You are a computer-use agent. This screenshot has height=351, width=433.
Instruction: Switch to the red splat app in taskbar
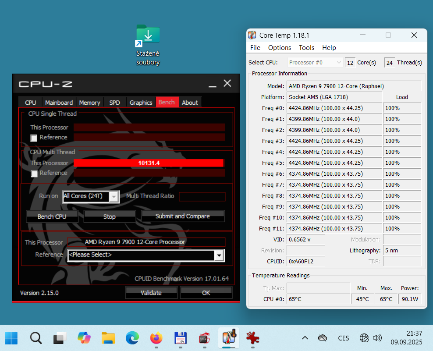[x=253, y=338]
